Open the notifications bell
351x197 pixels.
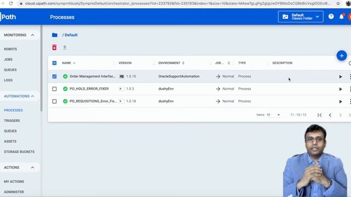click(342, 16)
